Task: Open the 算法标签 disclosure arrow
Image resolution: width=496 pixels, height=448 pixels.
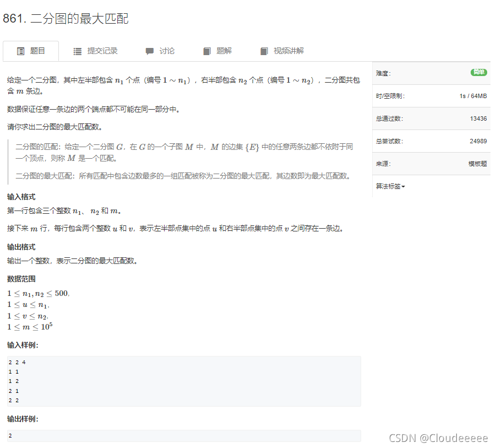Action: pos(405,186)
